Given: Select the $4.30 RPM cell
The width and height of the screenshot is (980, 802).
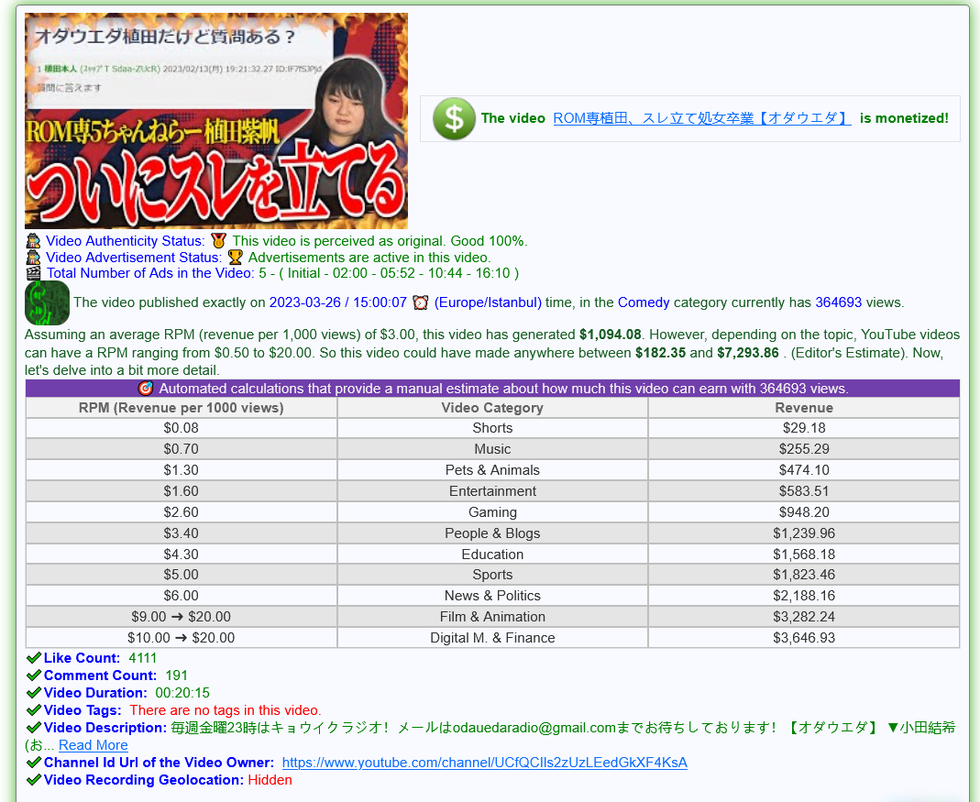Looking at the screenshot, I should point(182,554).
